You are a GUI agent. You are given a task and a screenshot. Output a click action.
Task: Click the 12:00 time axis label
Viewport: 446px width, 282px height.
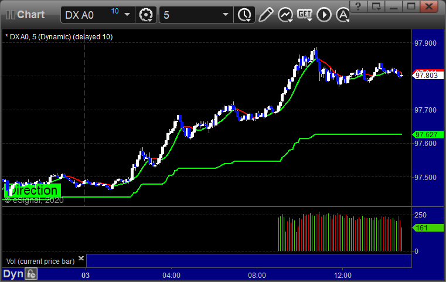(342, 275)
